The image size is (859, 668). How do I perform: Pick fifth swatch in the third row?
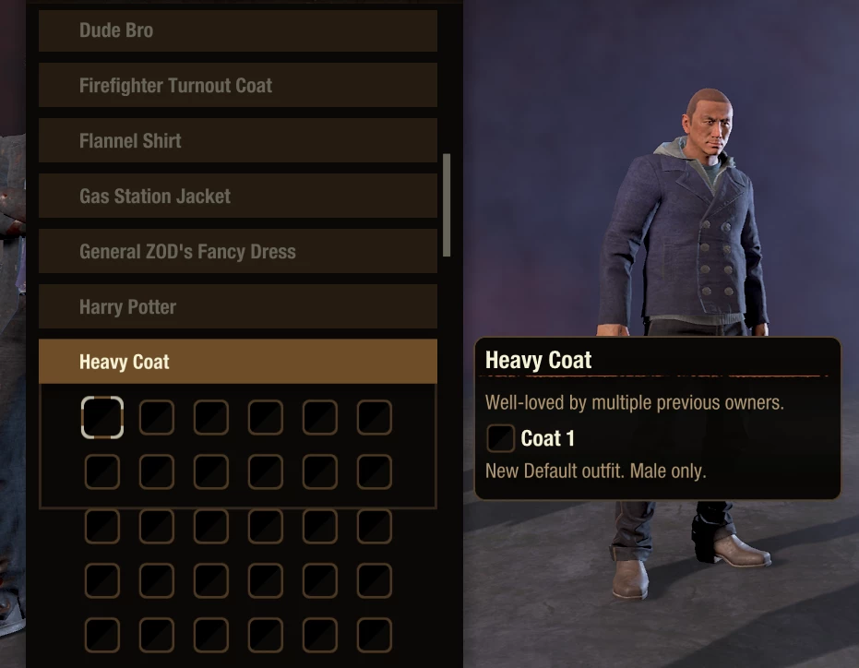319,526
